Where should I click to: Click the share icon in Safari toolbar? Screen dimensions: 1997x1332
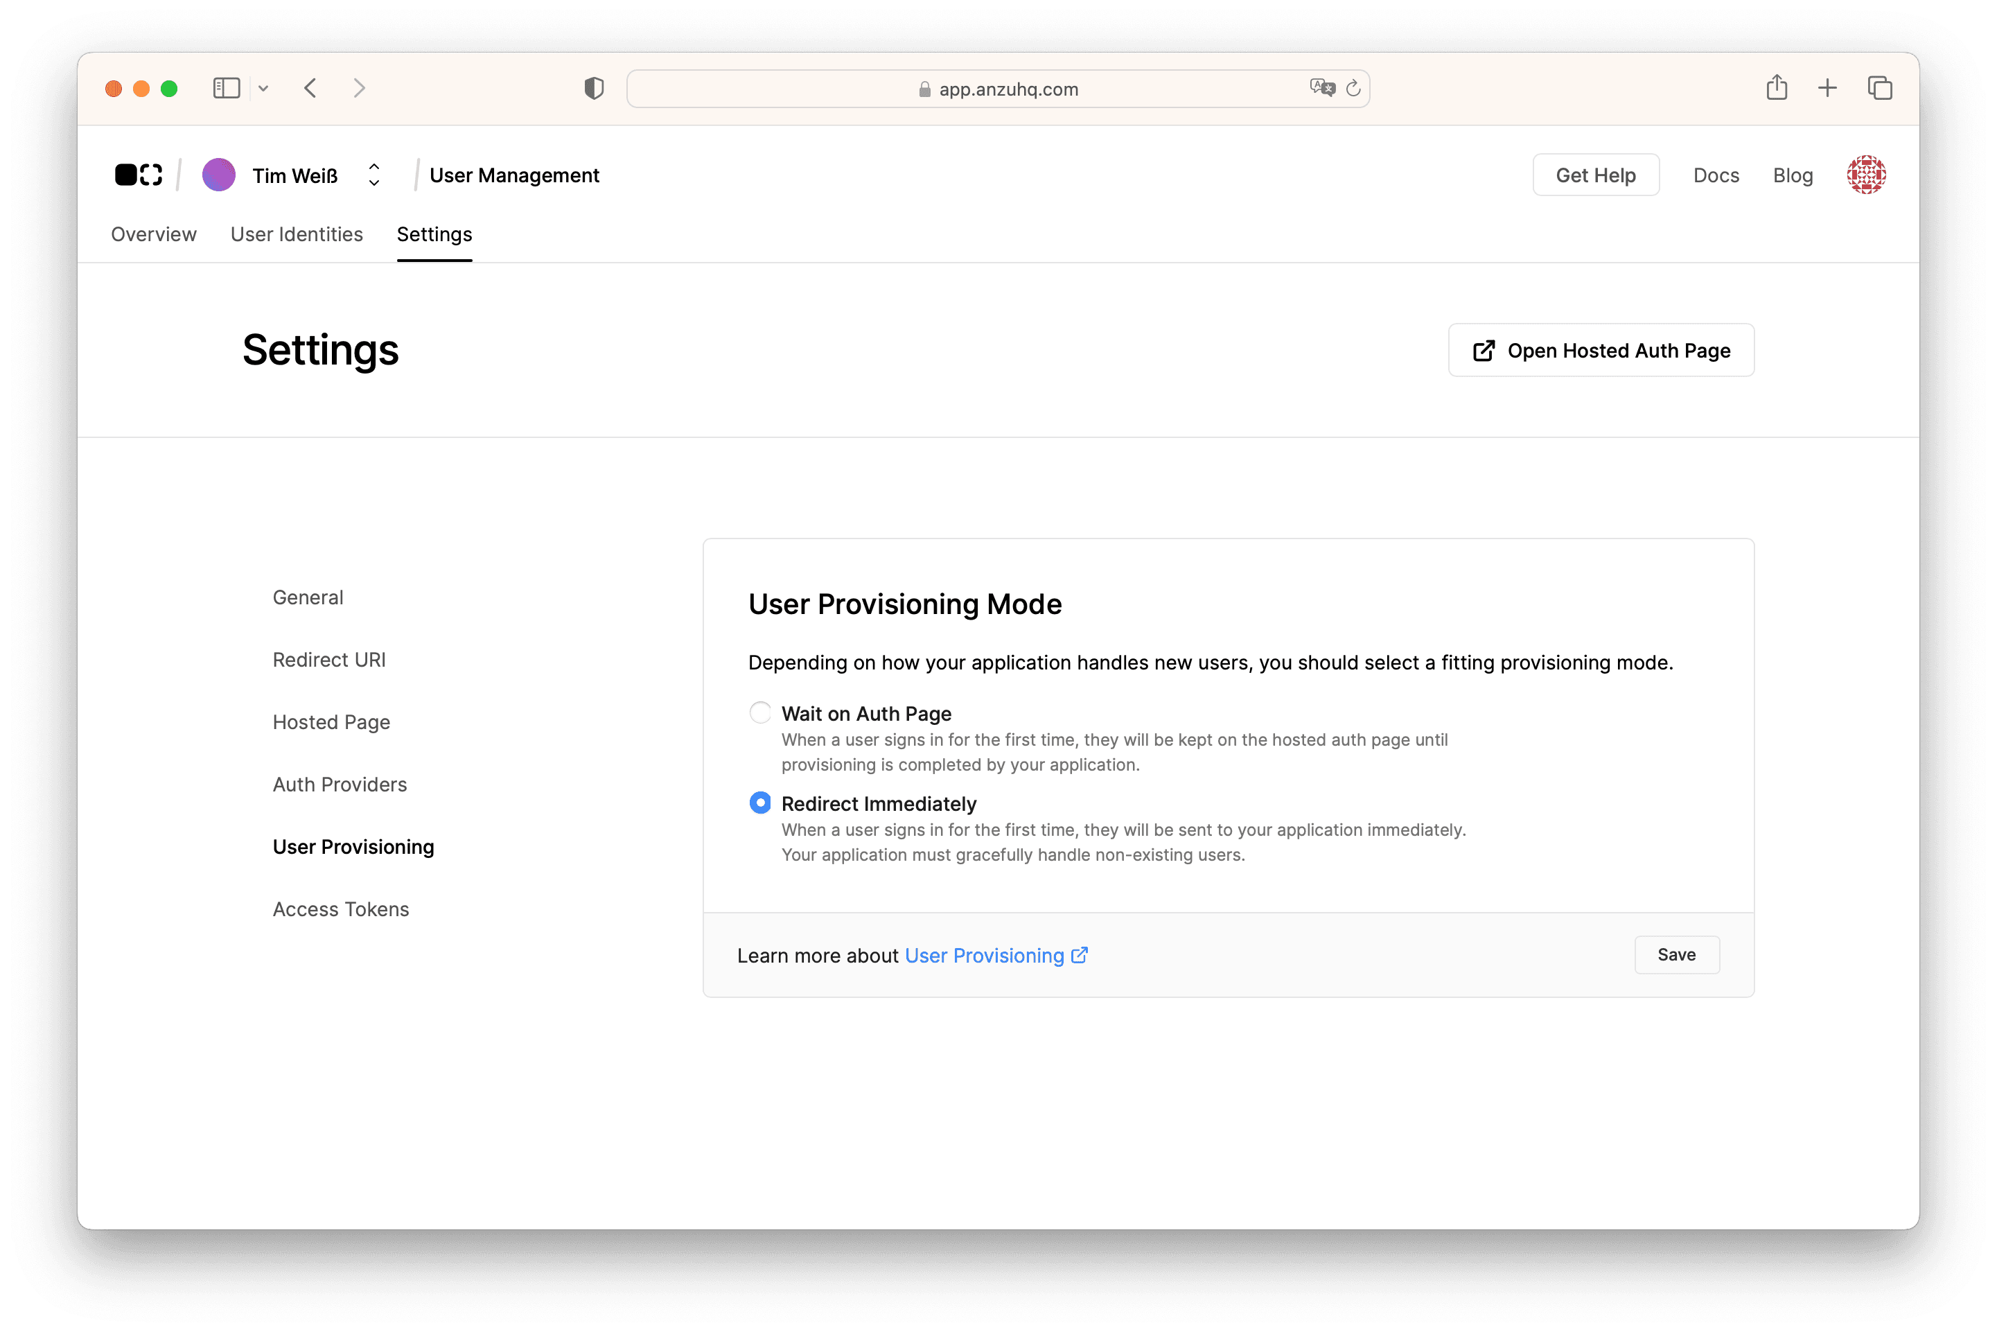click(x=1777, y=87)
